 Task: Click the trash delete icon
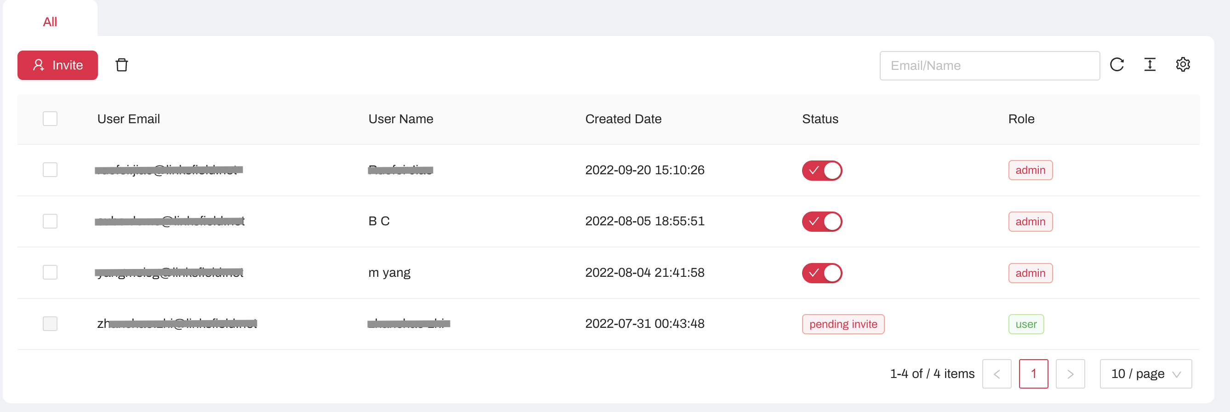[x=122, y=65]
